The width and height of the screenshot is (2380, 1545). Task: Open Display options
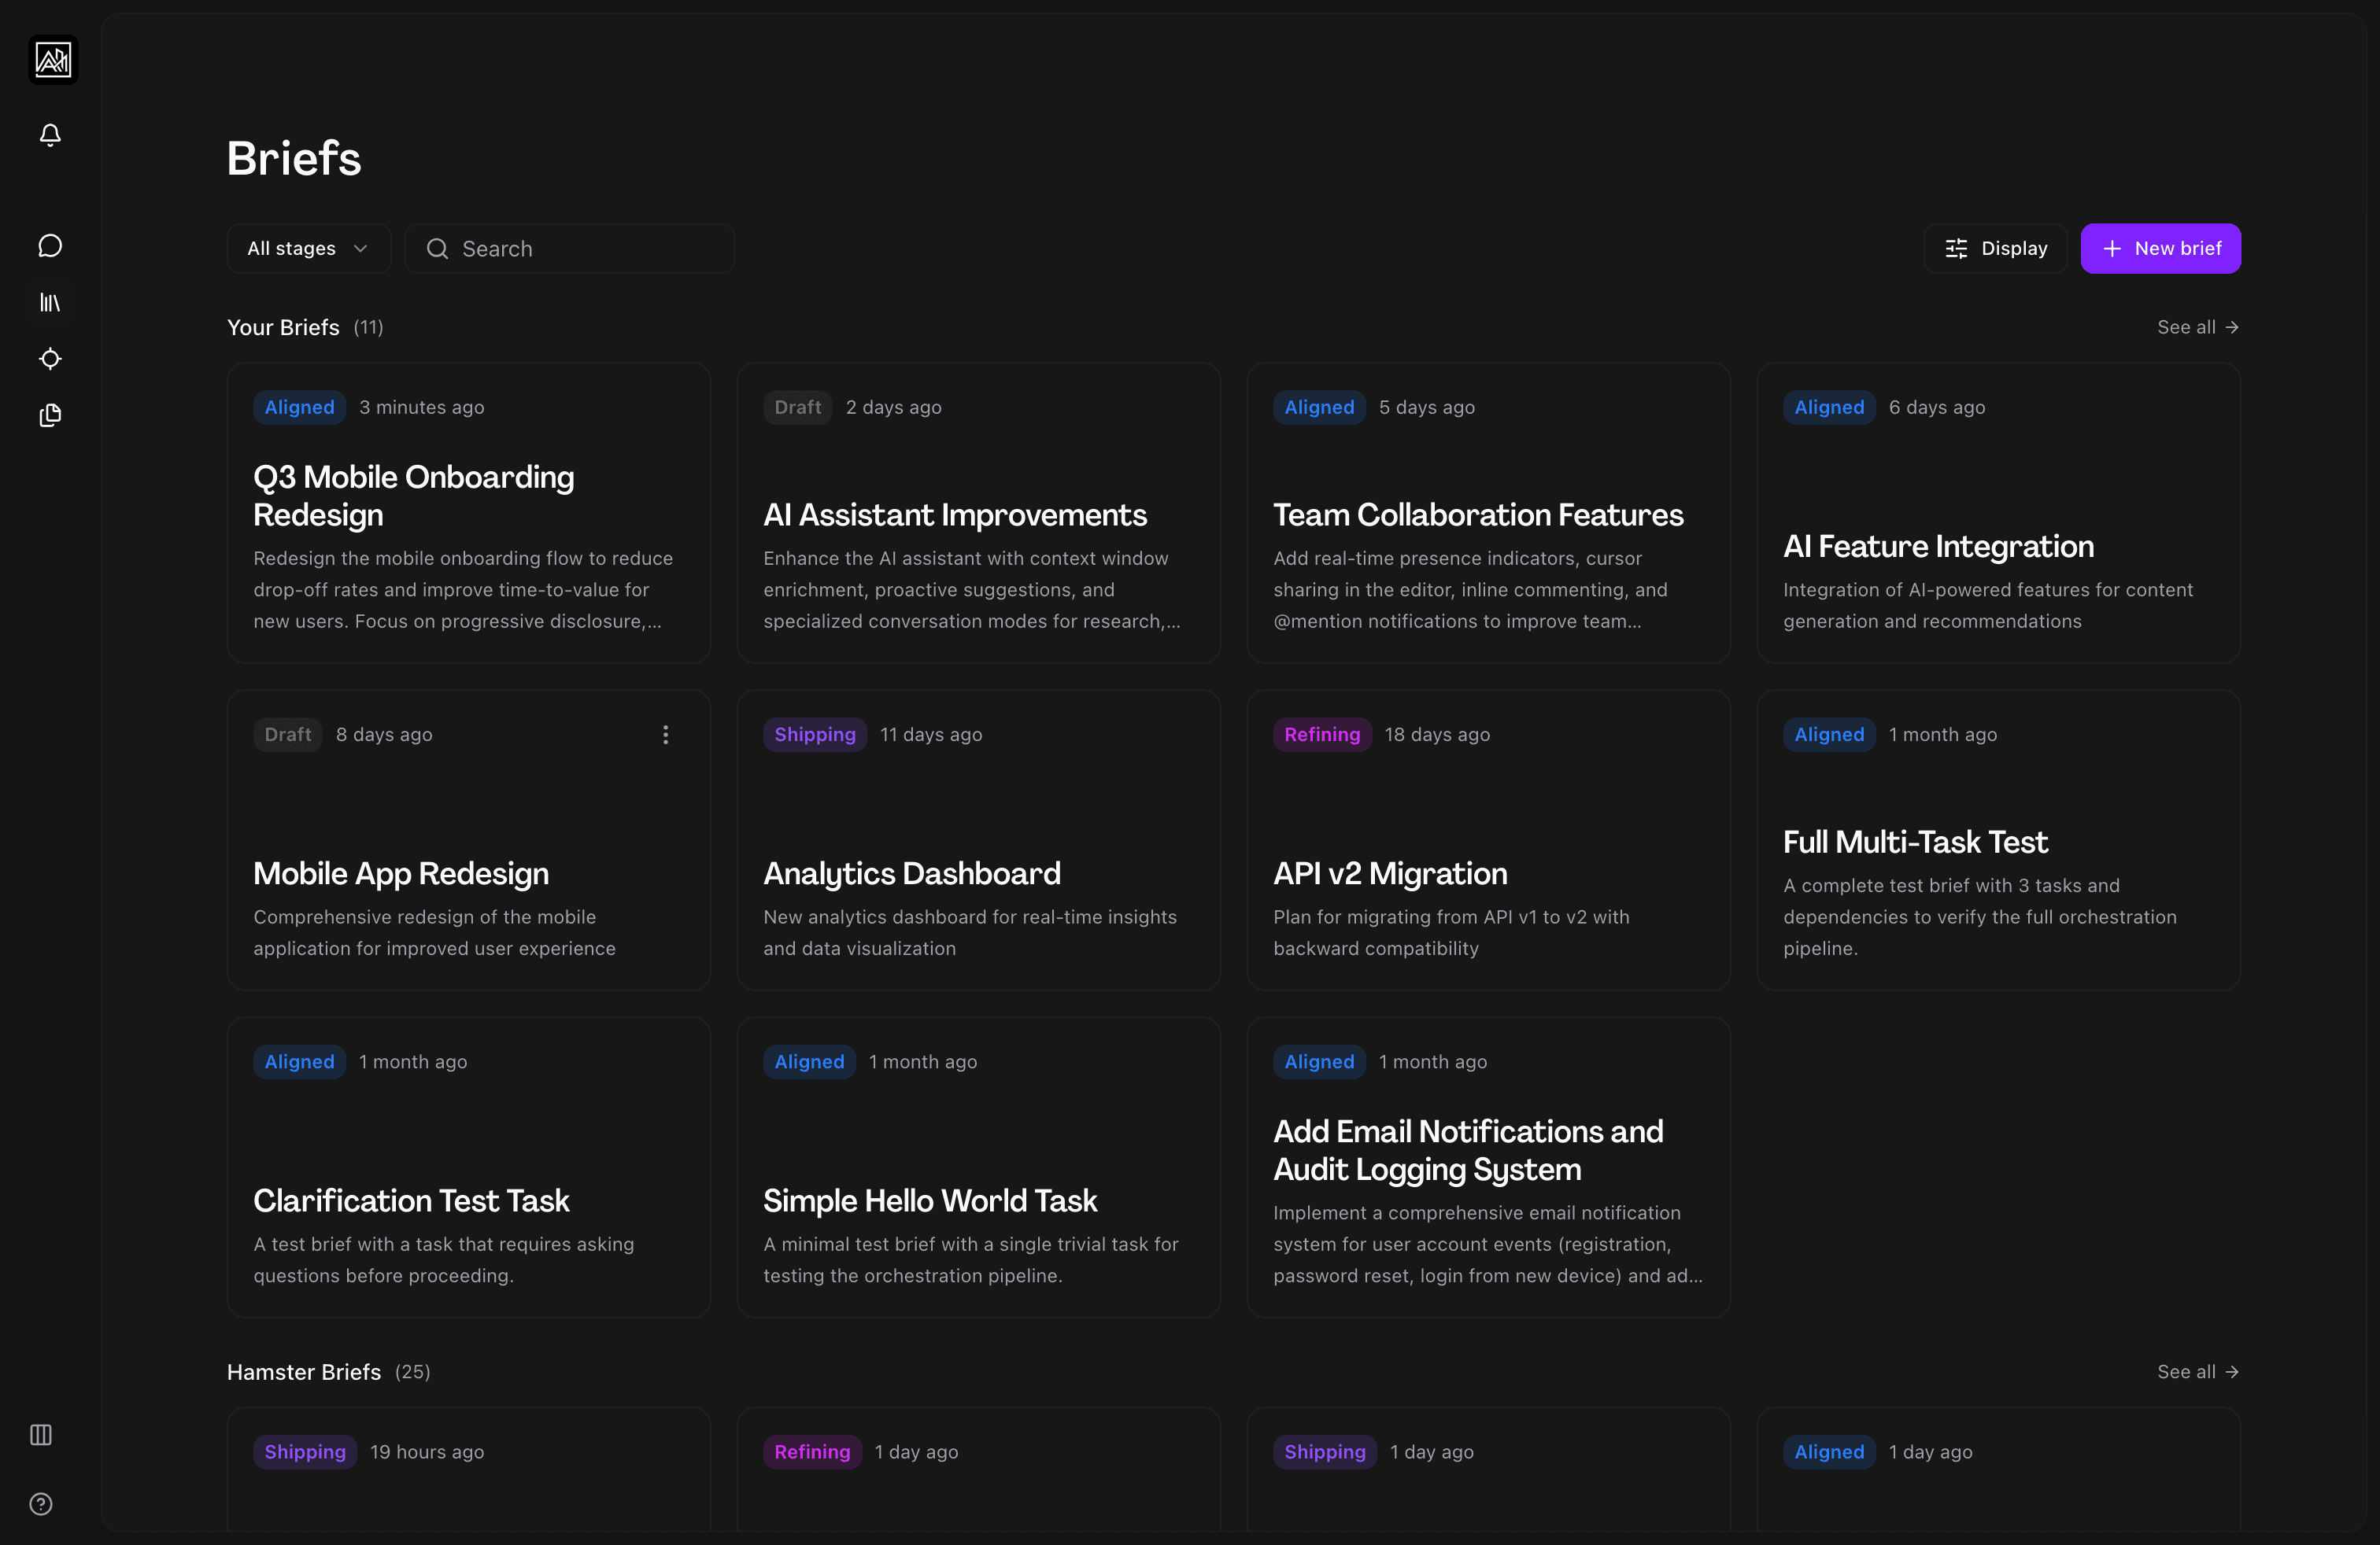tap(1995, 248)
